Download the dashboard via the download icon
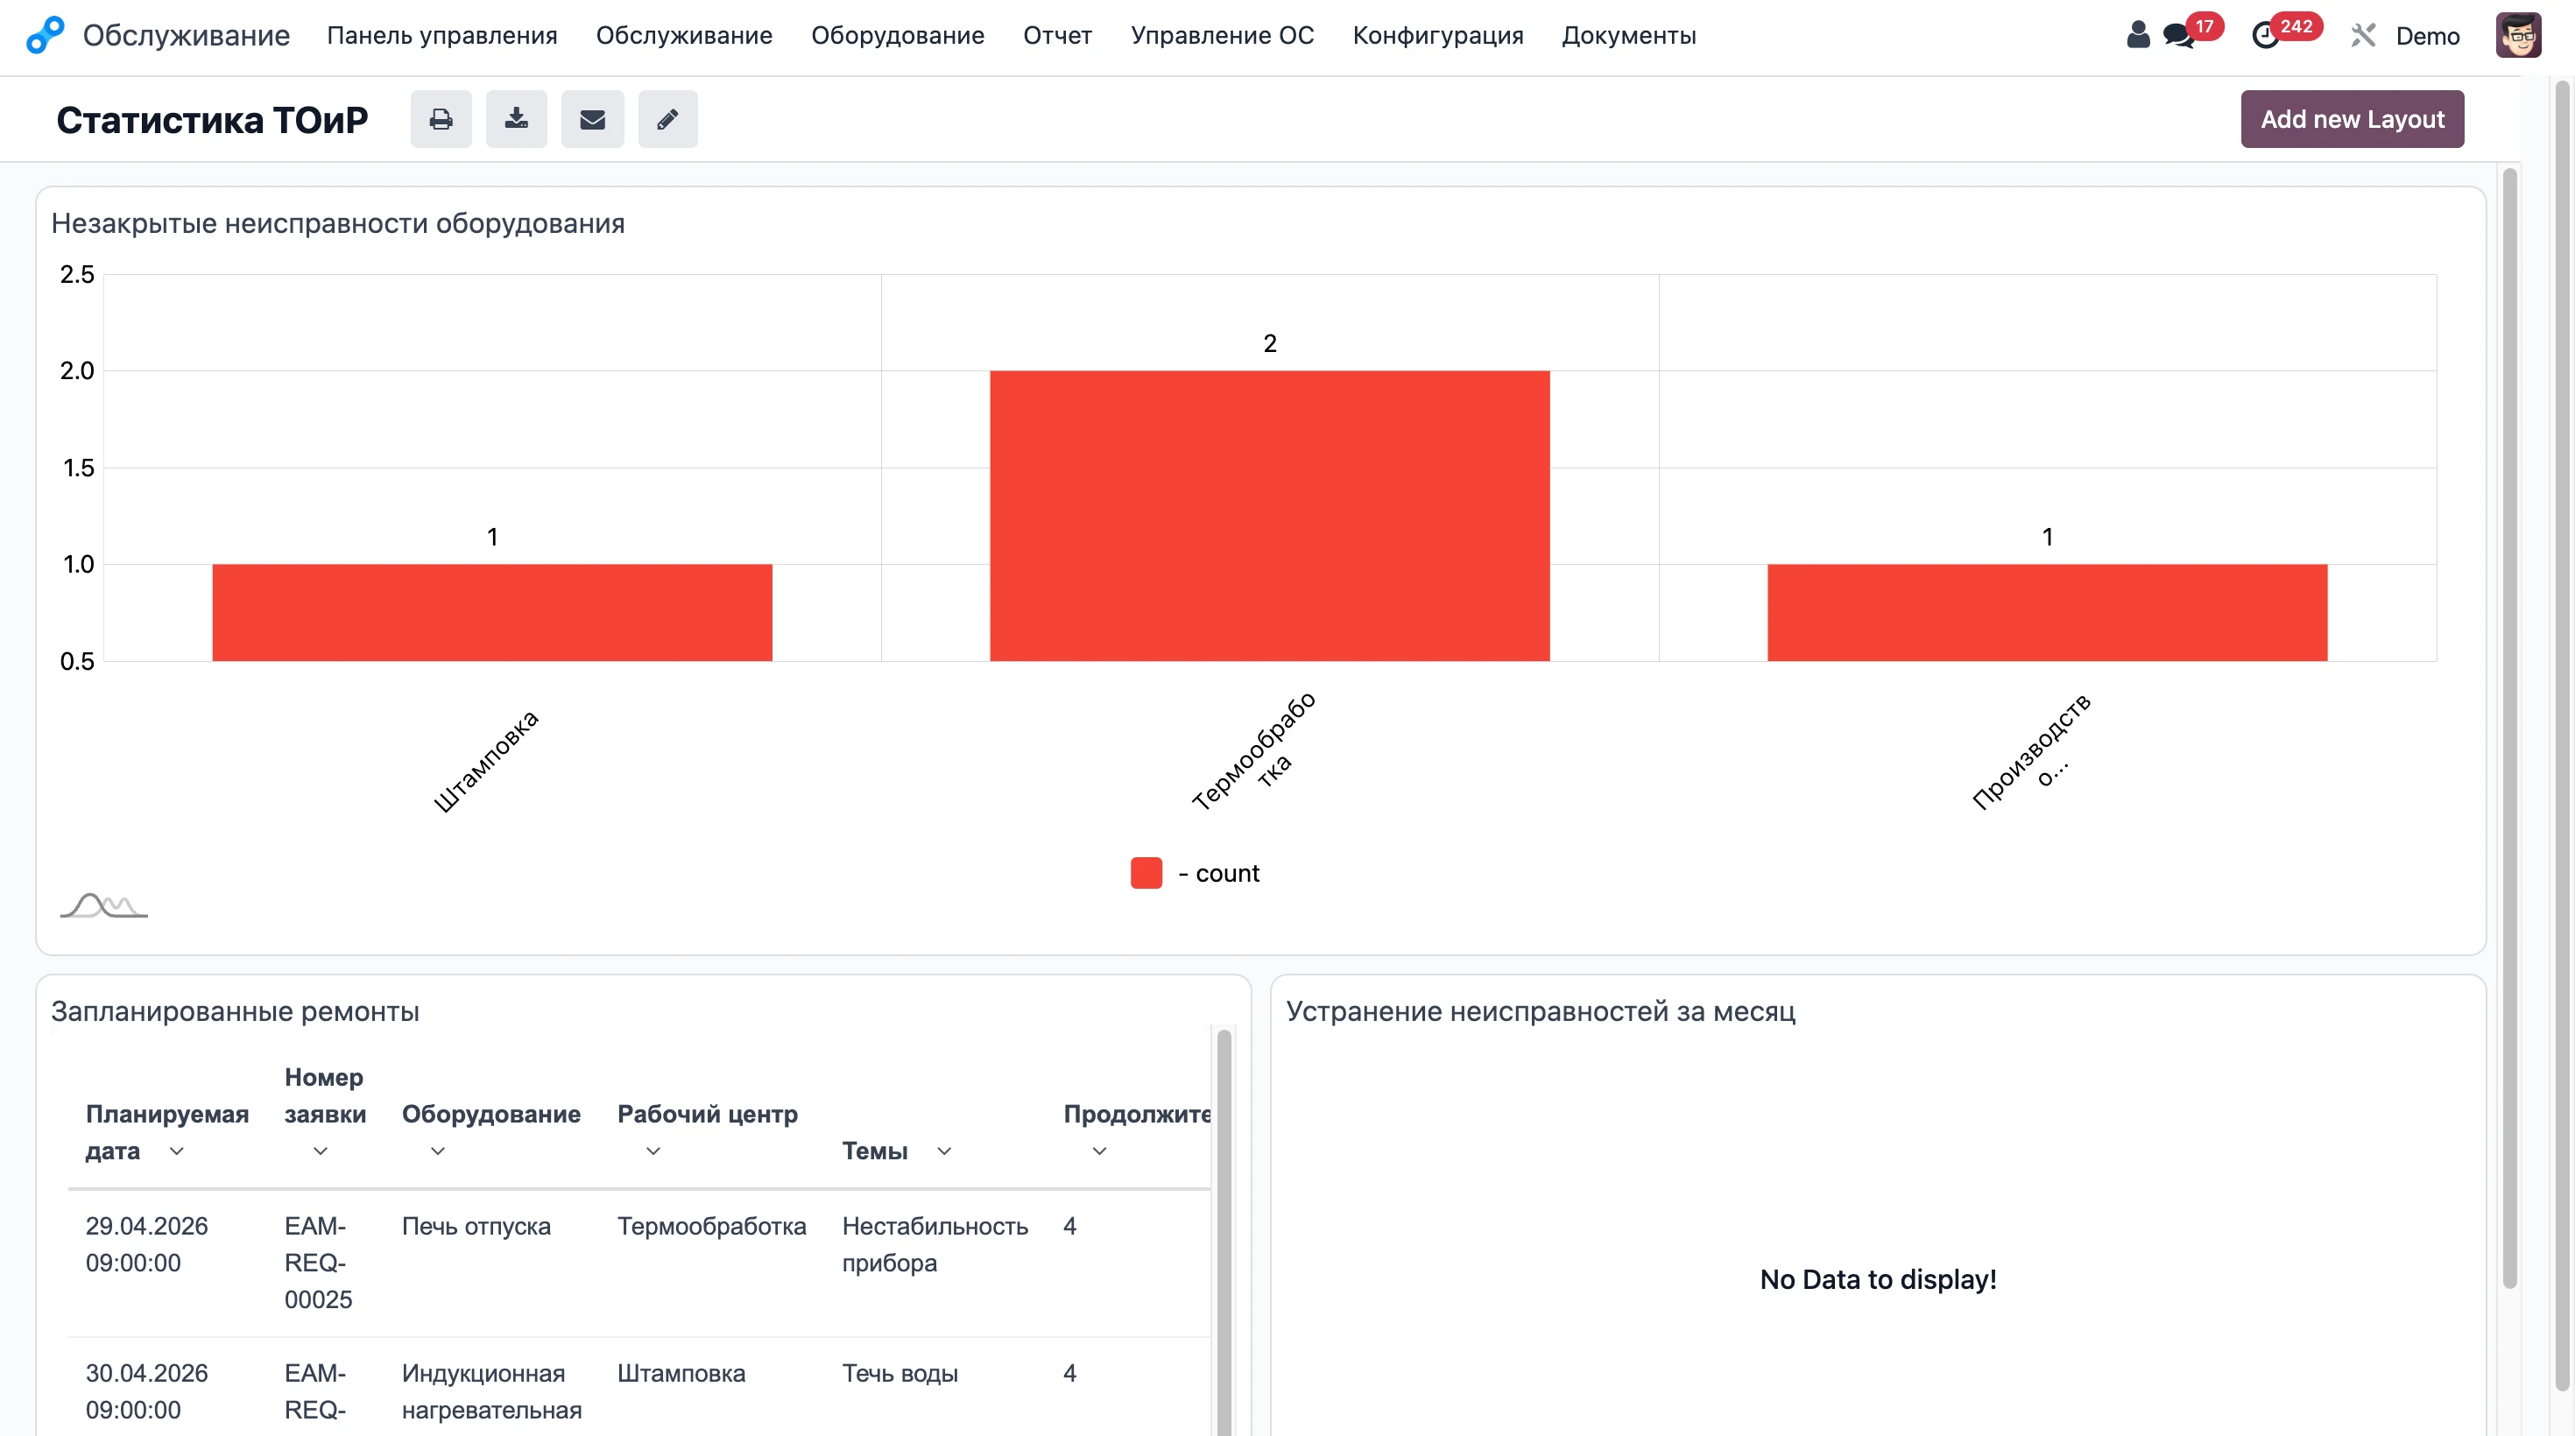The height and width of the screenshot is (1436, 2575). [x=516, y=119]
